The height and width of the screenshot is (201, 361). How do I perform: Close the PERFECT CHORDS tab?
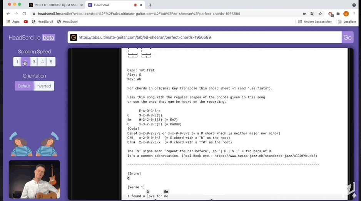tap(82, 5)
